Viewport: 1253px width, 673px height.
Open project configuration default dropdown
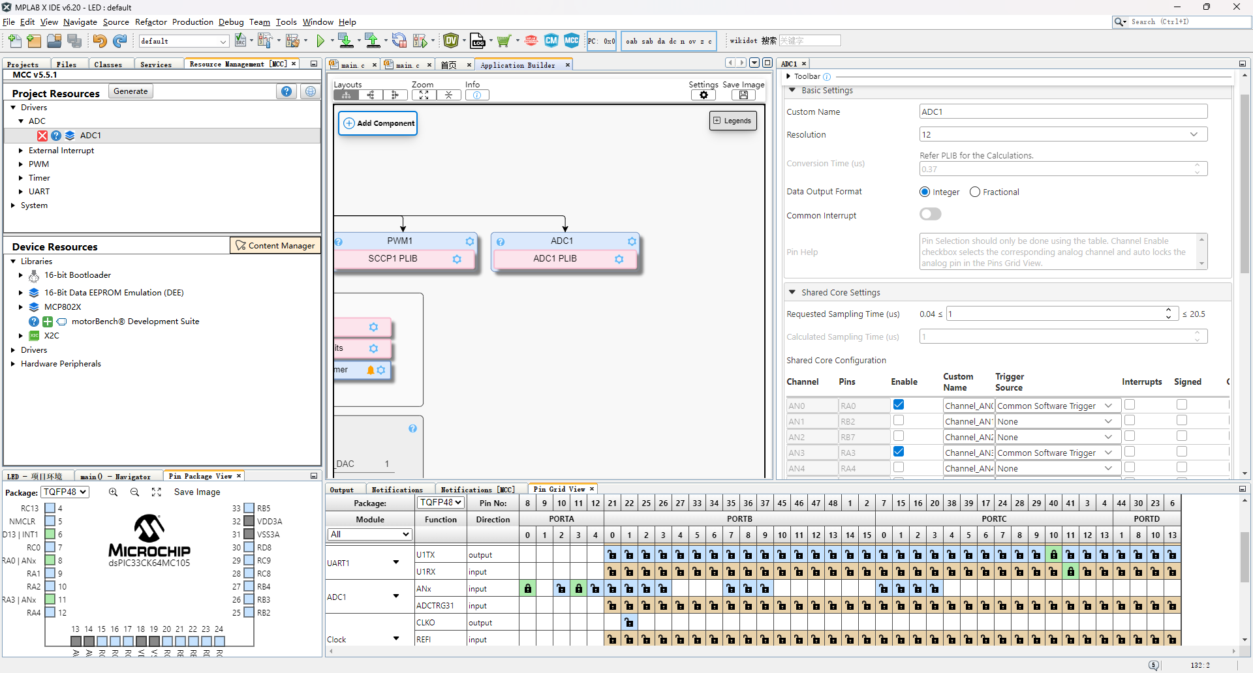pyautogui.click(x=183, y=41)
